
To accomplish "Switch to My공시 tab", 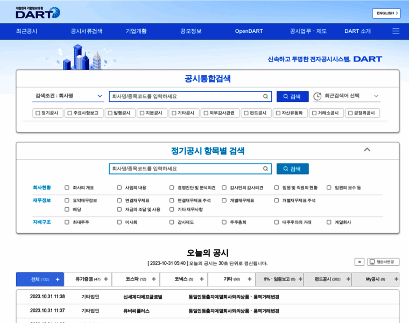I will point(376,279).
